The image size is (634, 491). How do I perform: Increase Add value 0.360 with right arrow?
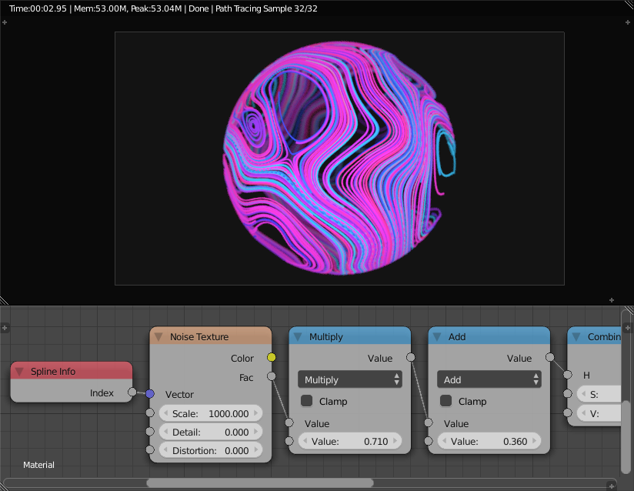click(535, 441)
